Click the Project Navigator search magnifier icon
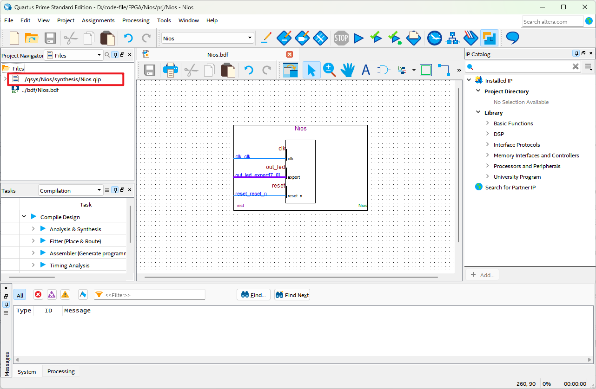596x389 pixels. [x=107, y=55]
